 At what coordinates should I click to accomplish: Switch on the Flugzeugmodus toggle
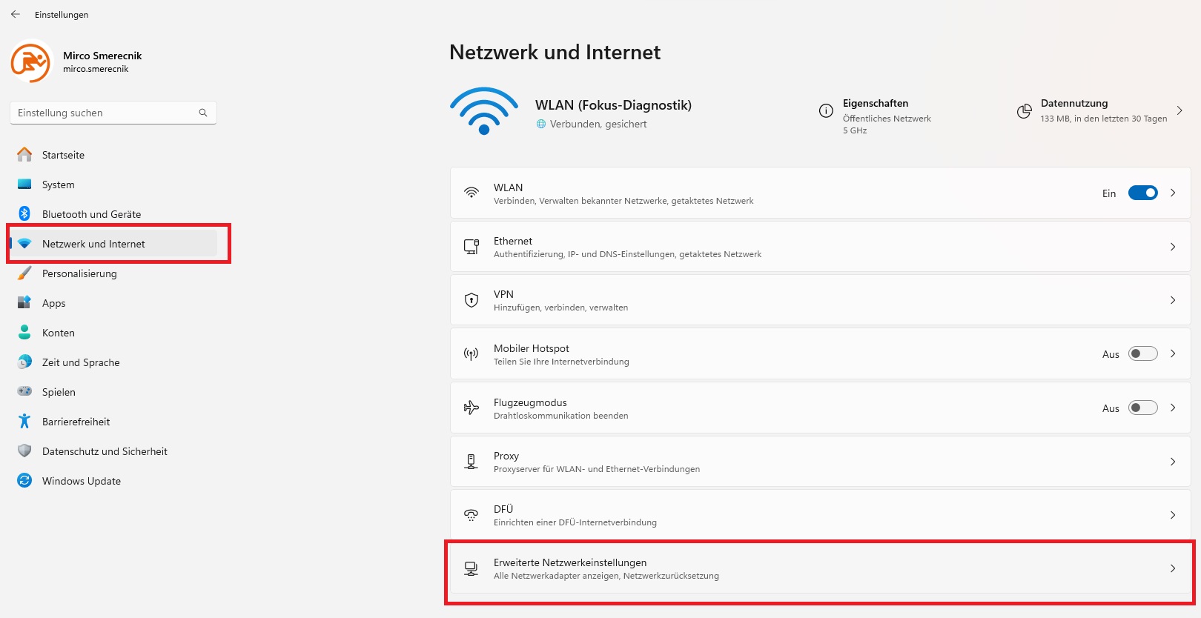[1142, 408]
